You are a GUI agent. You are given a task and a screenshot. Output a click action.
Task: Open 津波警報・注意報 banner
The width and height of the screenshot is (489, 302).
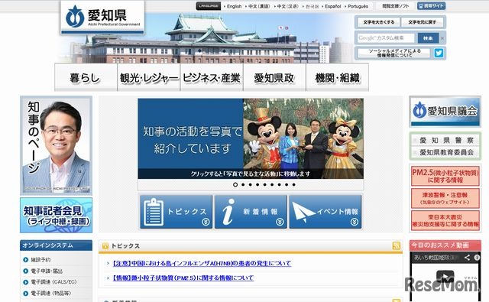pyautogui.click(x=445, y=198)
